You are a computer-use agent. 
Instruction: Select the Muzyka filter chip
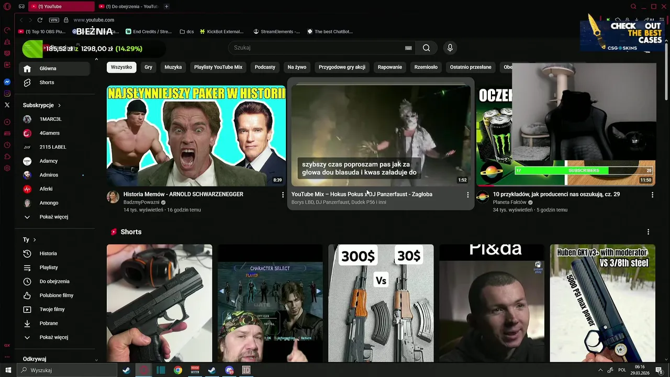click(173, 67)
